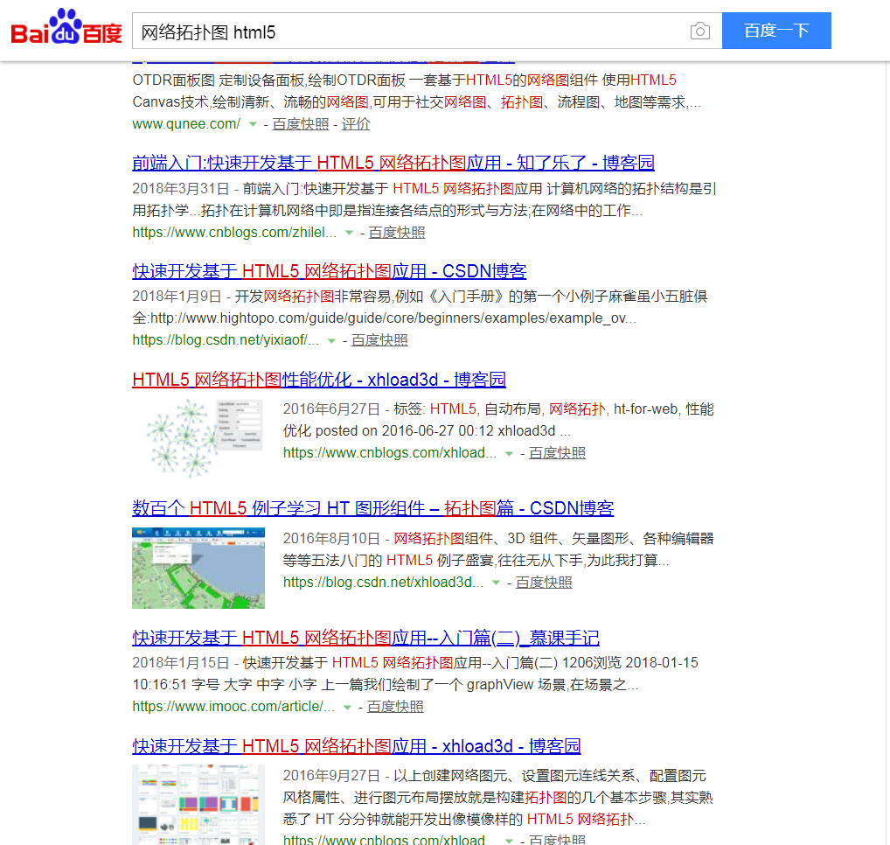Click the Baidu logo
890x845 pixels.
[66, 28]
